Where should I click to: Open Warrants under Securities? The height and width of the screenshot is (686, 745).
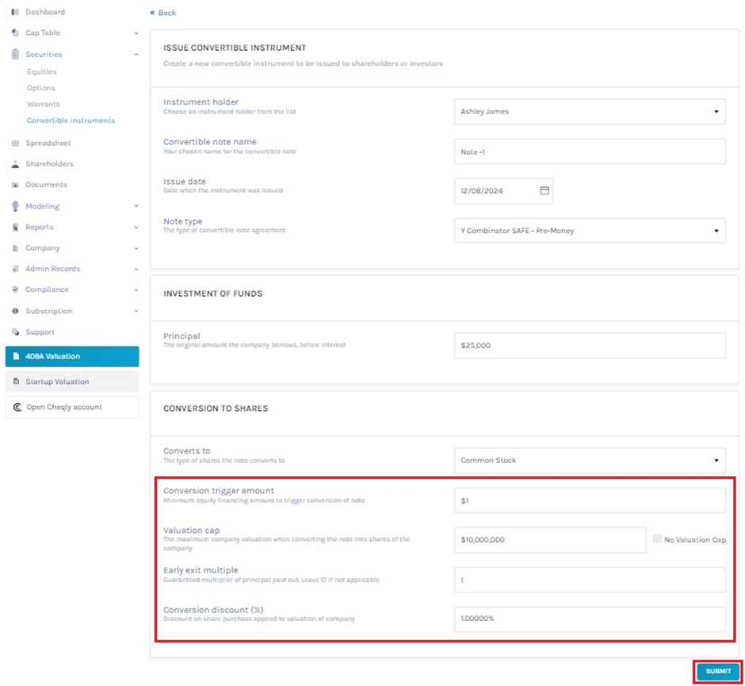[44, 104]
